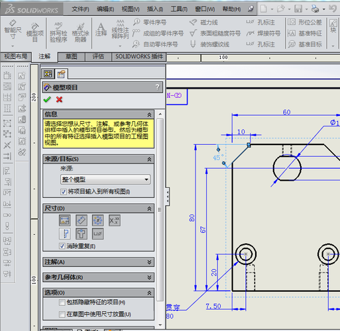The width and height of the screenshot is (340, 331).
Task: Add a Surface Finish symbol (表面粗糙度符号)
Action: click(215, 33)
